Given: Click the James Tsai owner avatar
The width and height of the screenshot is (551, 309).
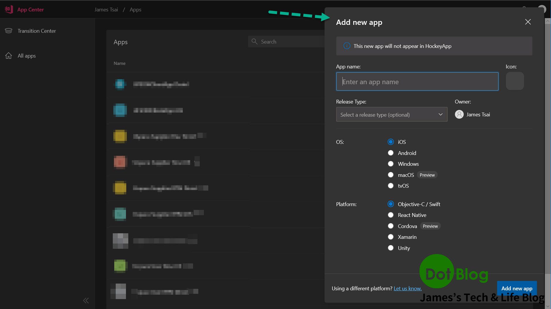Looking at the screenshot, I should [x=459, y=114].
